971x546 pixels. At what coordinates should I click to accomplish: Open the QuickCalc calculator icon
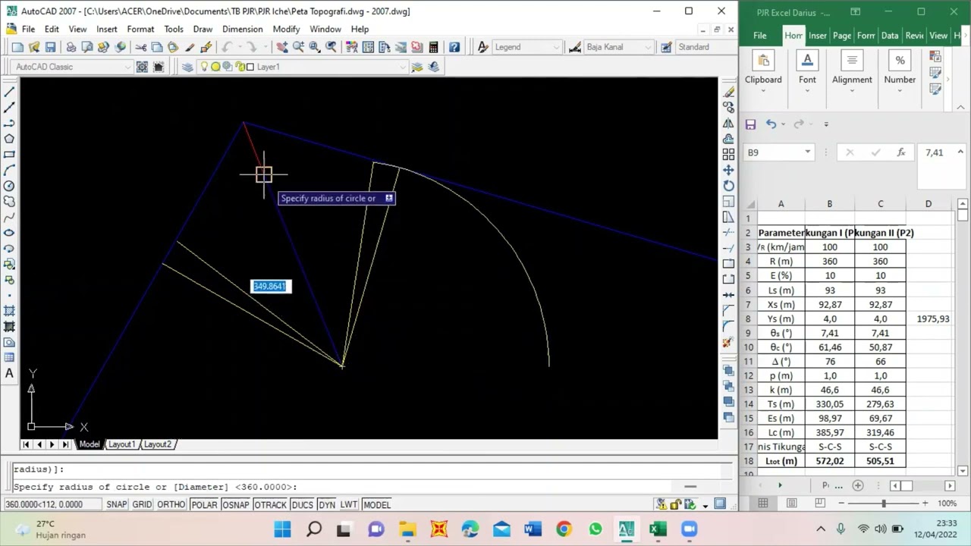(x=433, y=47)
